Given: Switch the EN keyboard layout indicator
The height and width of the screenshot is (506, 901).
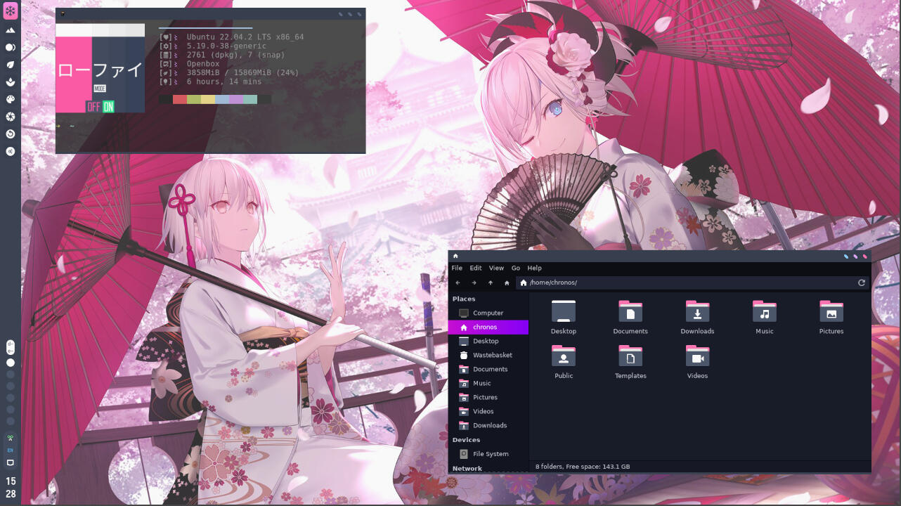Looking at the screenshot, I should [11, 450].
